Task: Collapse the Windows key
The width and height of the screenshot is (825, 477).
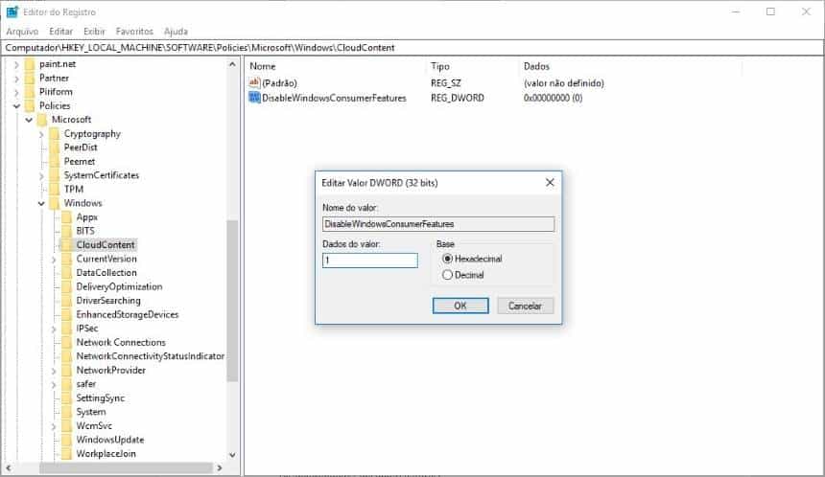Action: [41, 203]
